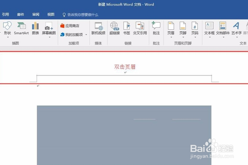Place cursor at empty paragraph below header
248x165 pixels.
point(38,86)
